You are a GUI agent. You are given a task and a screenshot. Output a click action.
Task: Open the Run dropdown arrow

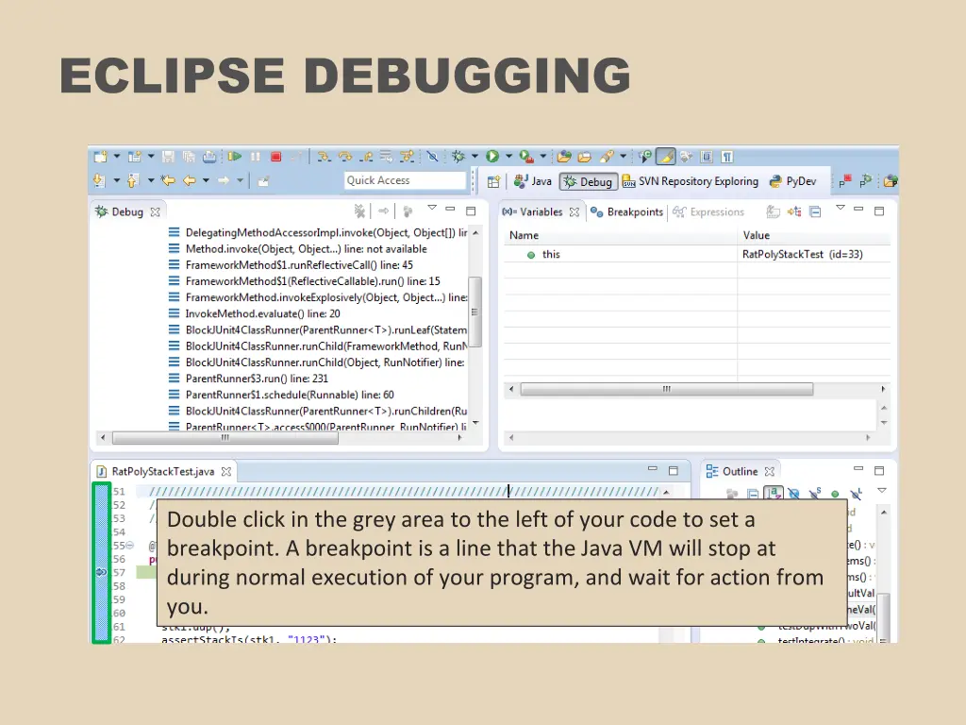pyautogui.click(x=507, y=156)
